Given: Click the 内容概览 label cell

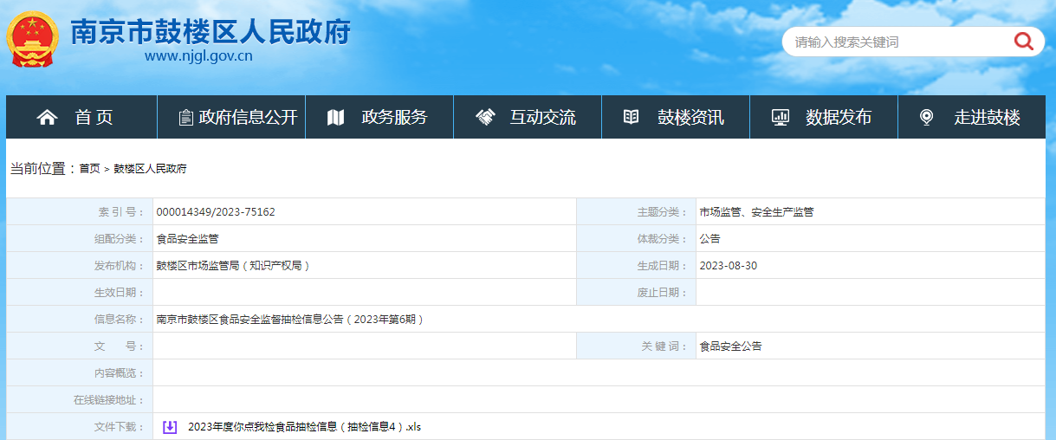Looking at the screenshot, I should coord(80,373).
